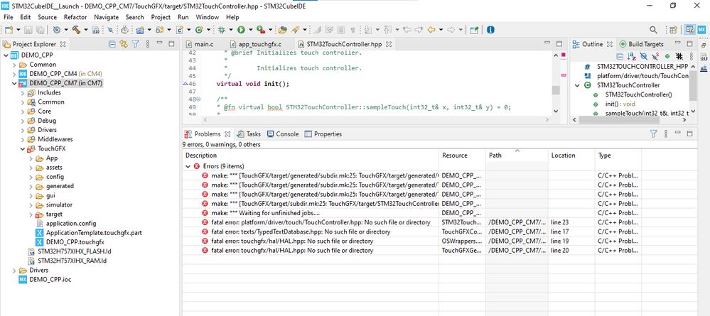Collapse STM32TouchController class in Outline
710x316 pixels.
click(x=577, y=85)
